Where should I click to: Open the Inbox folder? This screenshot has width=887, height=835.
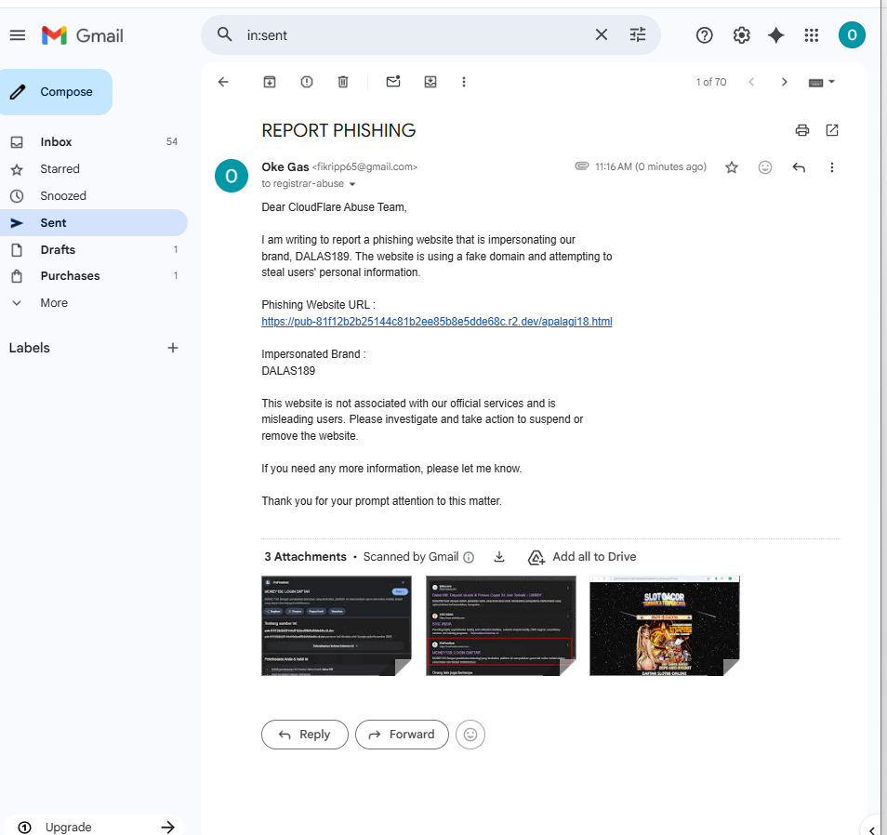coord(93,142)
